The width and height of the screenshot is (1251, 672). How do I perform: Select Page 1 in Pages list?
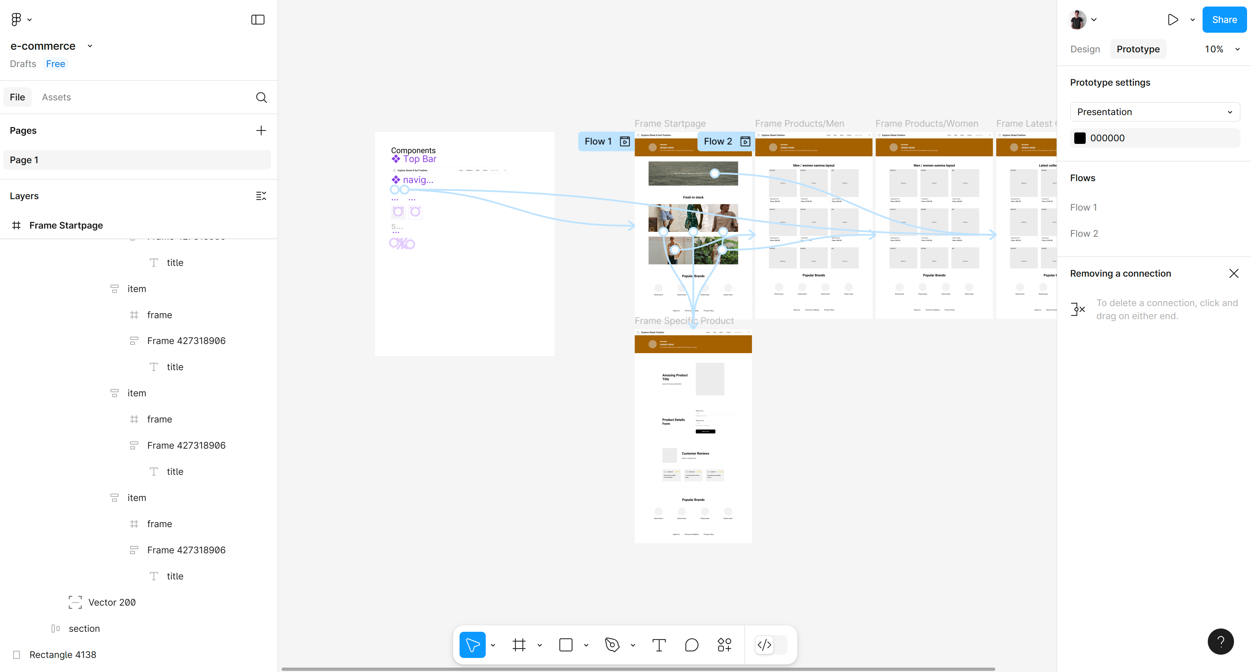coord(137,160)
